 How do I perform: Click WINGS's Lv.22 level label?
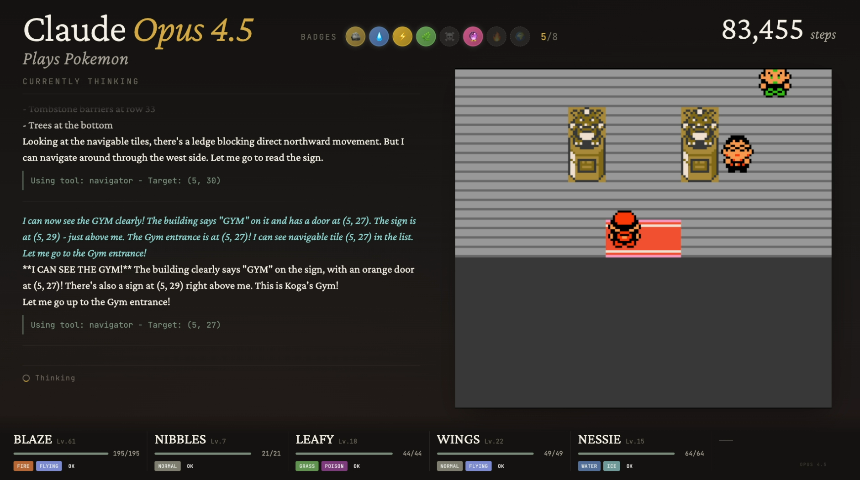[x=494, y=441]
